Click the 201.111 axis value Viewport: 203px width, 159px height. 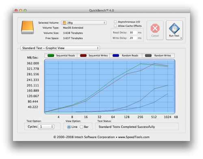coord(33,85)
